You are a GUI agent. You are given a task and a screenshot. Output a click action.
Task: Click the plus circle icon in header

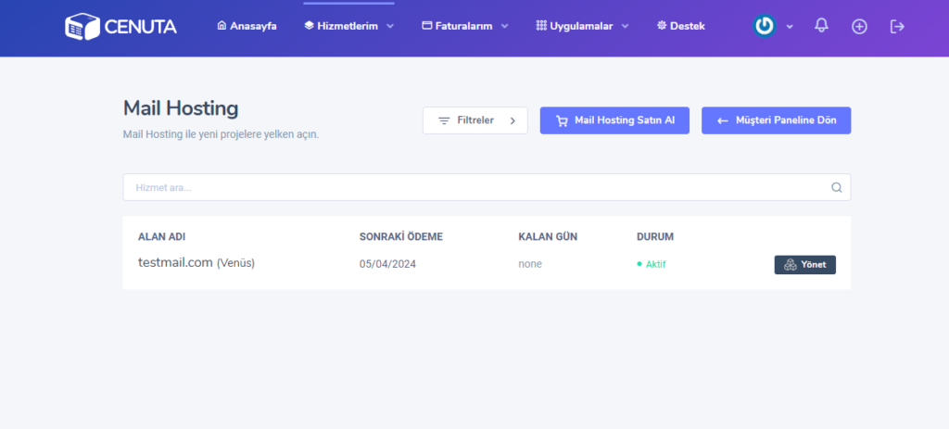click(859, 27)
